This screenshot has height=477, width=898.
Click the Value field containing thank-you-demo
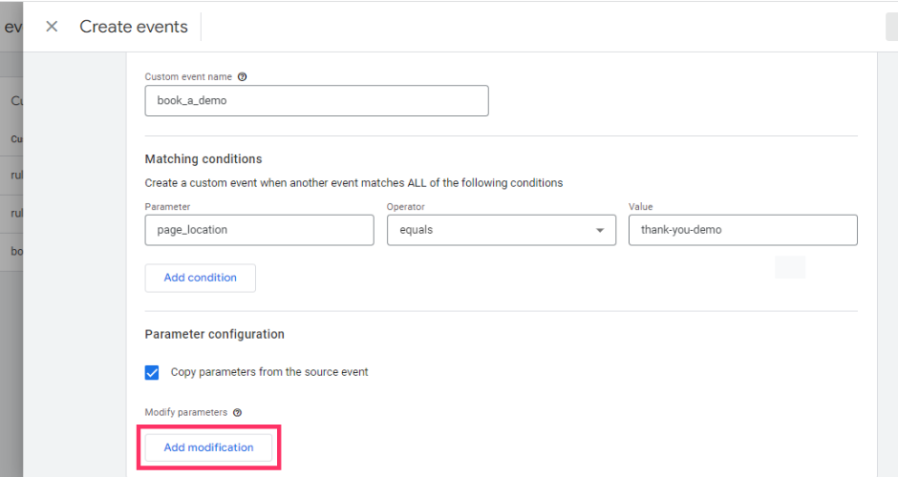coord(742,230)
